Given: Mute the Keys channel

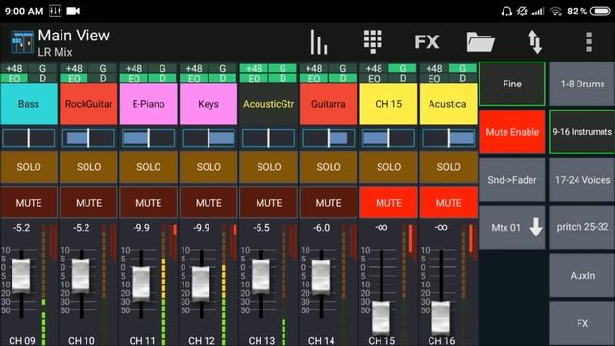Looking at the screenshot, I should [209, 203].
